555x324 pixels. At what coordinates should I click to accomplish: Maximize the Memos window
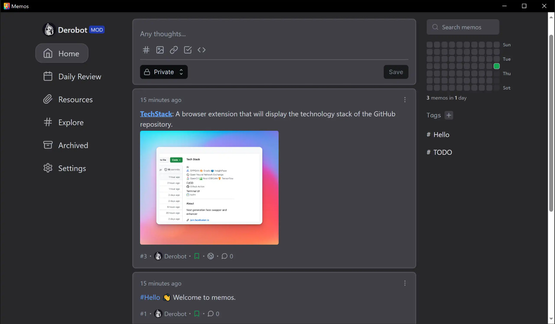524,6
